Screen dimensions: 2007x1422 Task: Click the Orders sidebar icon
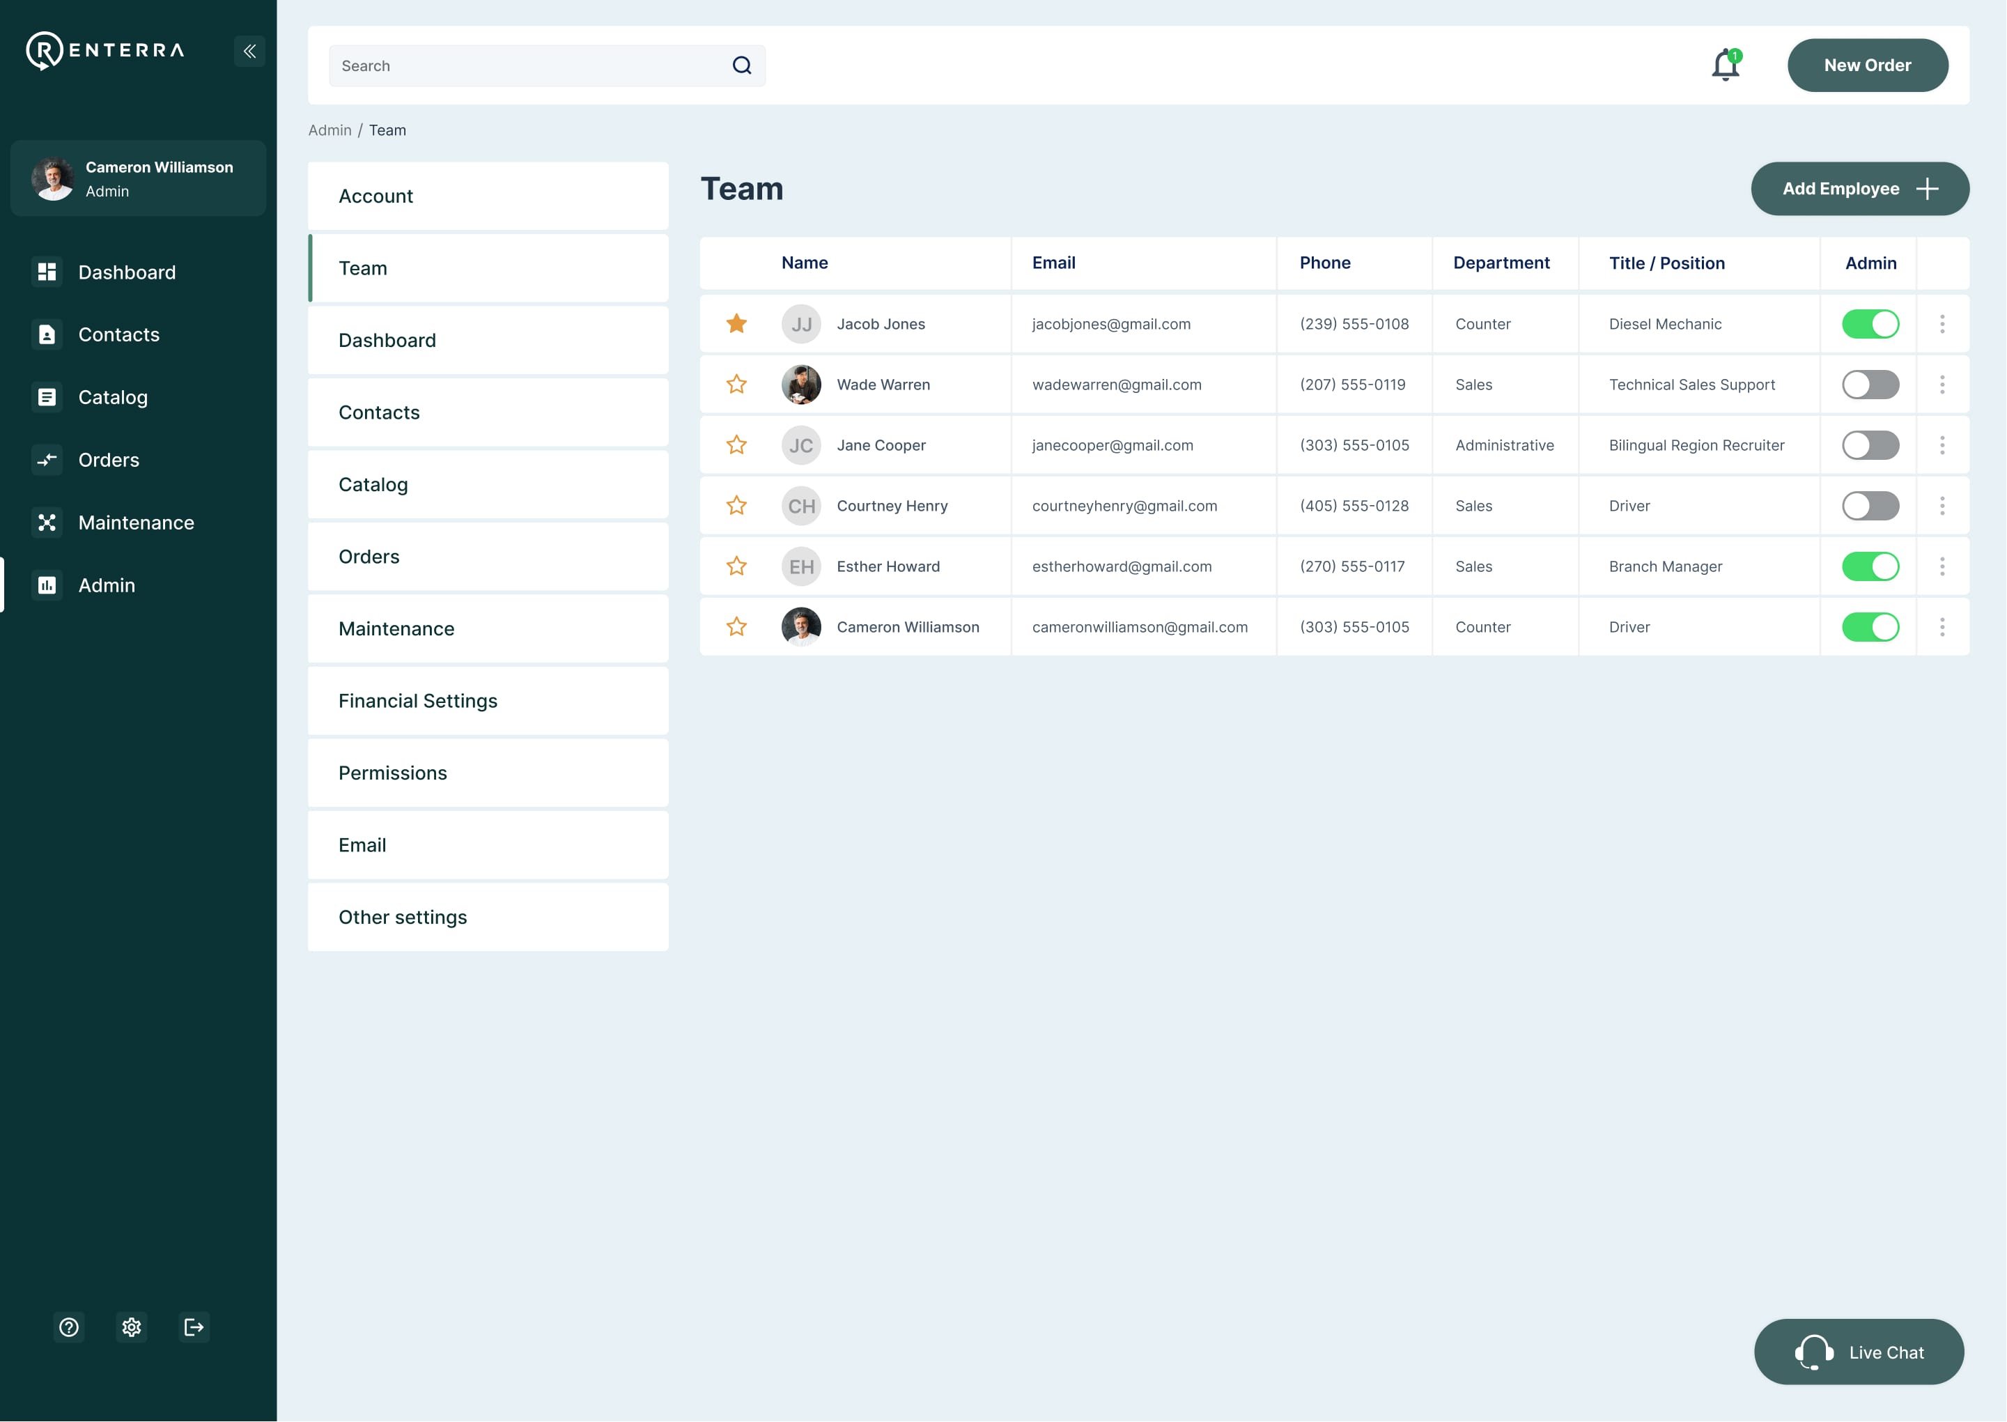tap(47, 460)
